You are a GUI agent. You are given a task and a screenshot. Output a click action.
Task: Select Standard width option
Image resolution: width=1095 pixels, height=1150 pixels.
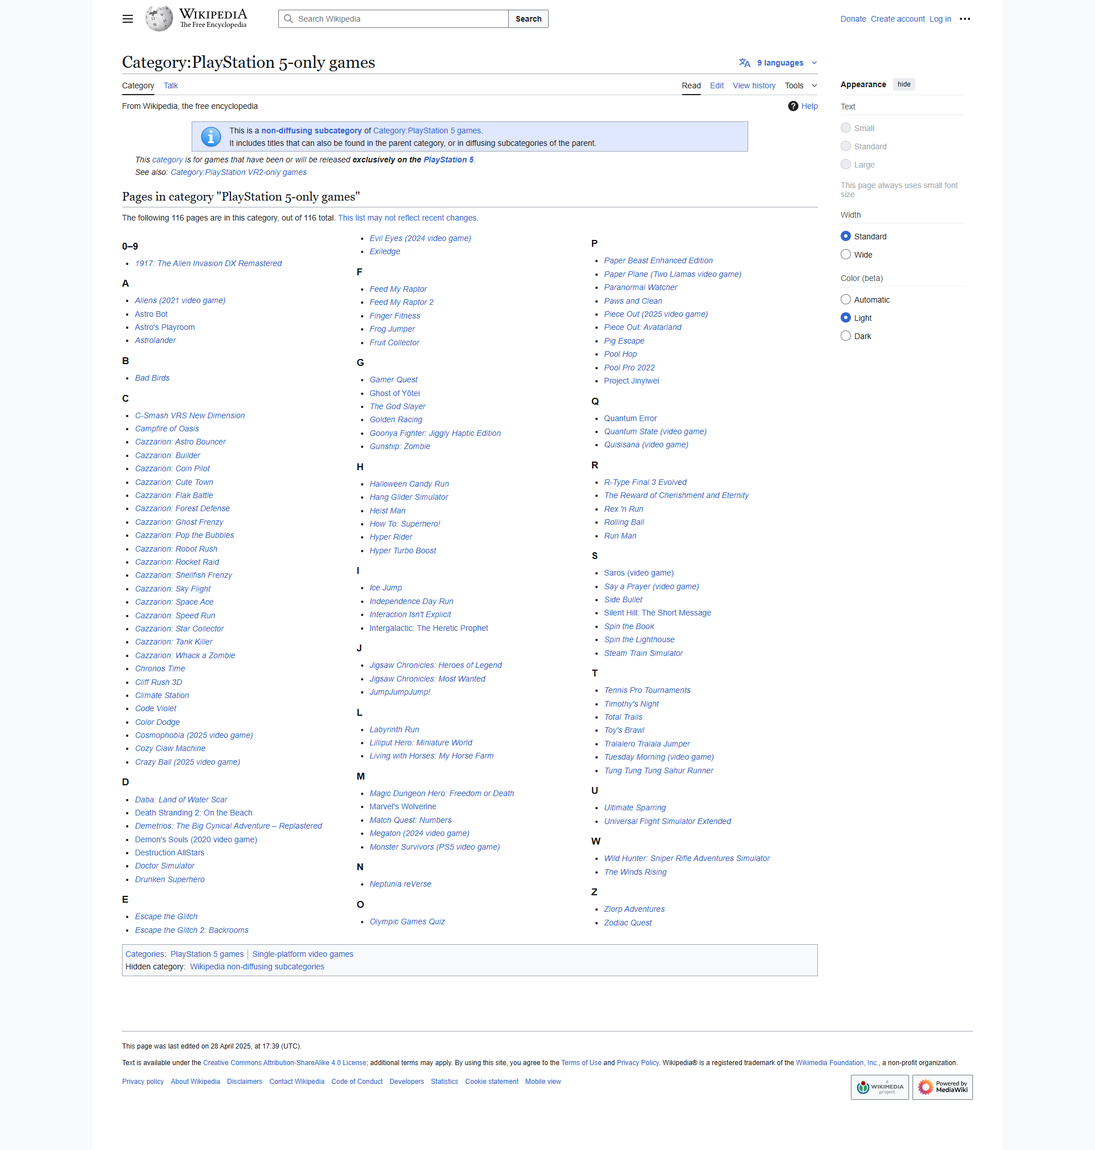pyautogui.click(x=845, y=236)
